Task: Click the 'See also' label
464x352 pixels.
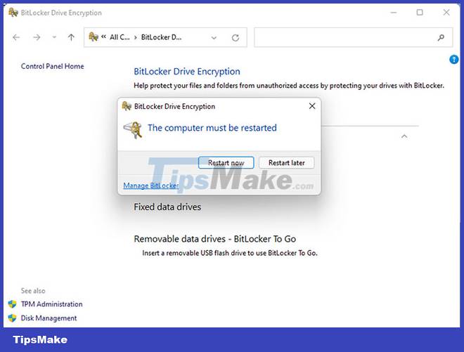Action: tap(33, 291)
